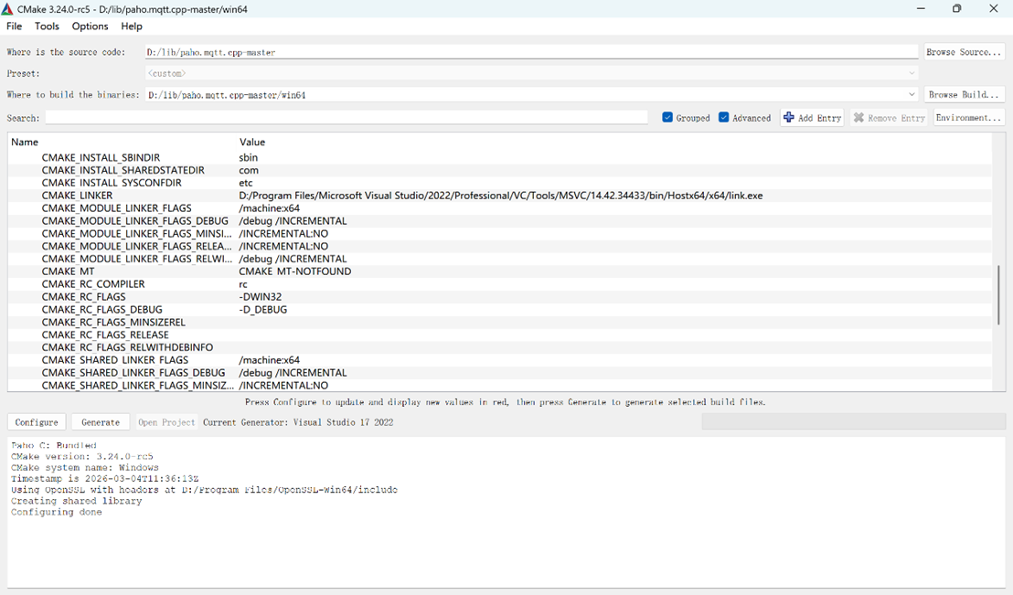Click the Current Generator label text
The width and height of the screenshot is (1013, 595).
point(298,422)
